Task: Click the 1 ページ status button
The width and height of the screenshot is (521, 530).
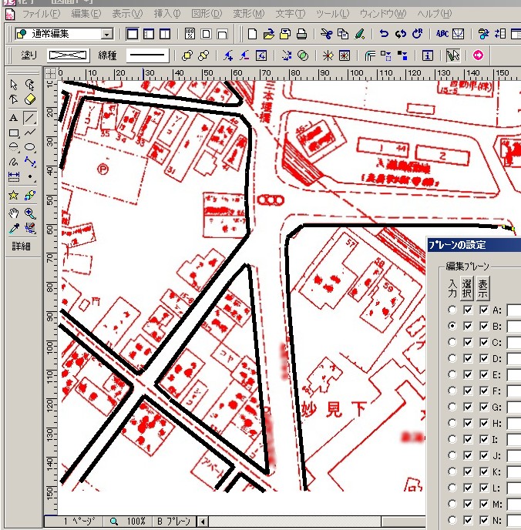Action: [x=79, y=521]
